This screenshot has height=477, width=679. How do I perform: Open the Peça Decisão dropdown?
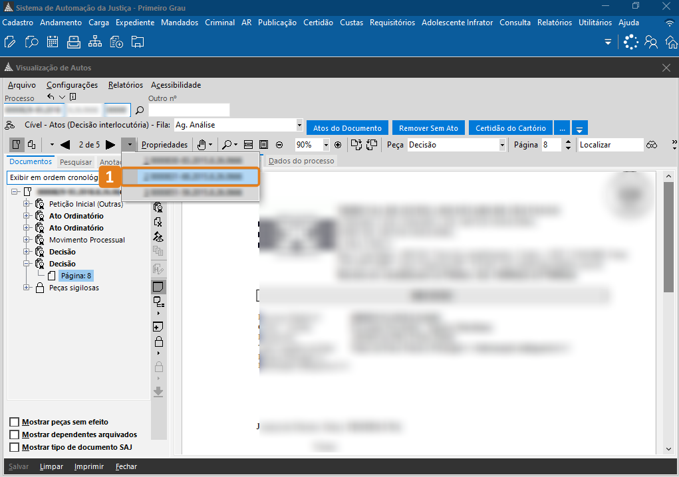click(x=502, y=145)
